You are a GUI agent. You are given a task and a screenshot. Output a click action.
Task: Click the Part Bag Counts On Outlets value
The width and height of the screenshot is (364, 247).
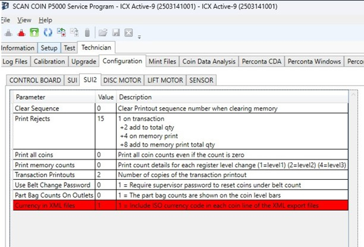coord(106,195)
